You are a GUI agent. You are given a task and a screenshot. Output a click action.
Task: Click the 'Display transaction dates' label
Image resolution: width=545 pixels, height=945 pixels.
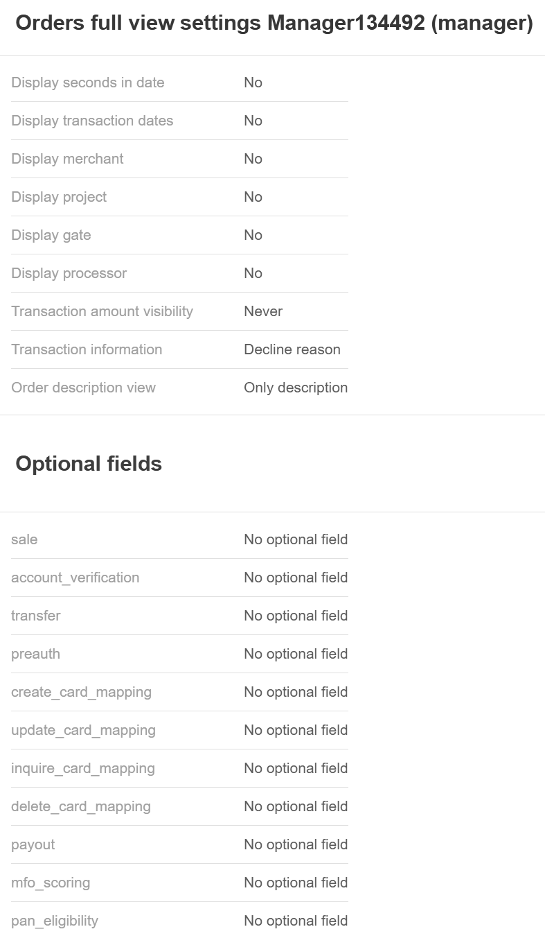[x=92, y=121]
